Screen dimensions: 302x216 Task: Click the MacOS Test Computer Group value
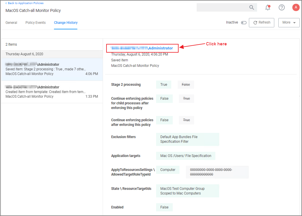(x=187, y=191)
